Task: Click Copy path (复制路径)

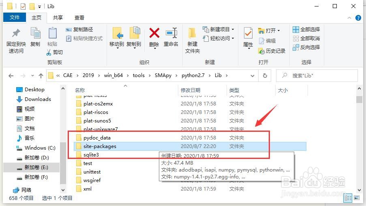Action: pos(79,30)
